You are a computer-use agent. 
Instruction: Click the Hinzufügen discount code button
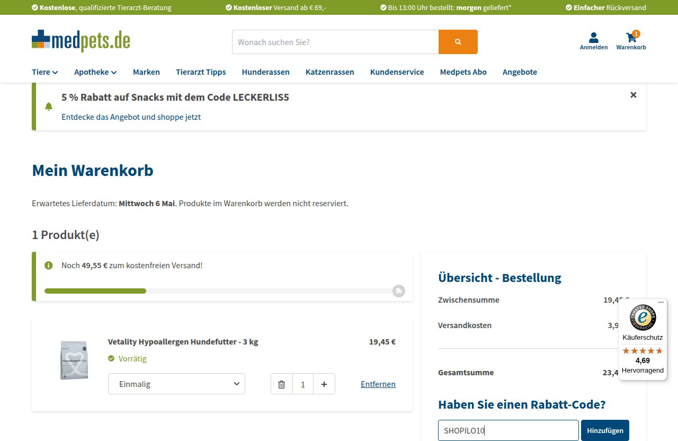coord(605,430)
